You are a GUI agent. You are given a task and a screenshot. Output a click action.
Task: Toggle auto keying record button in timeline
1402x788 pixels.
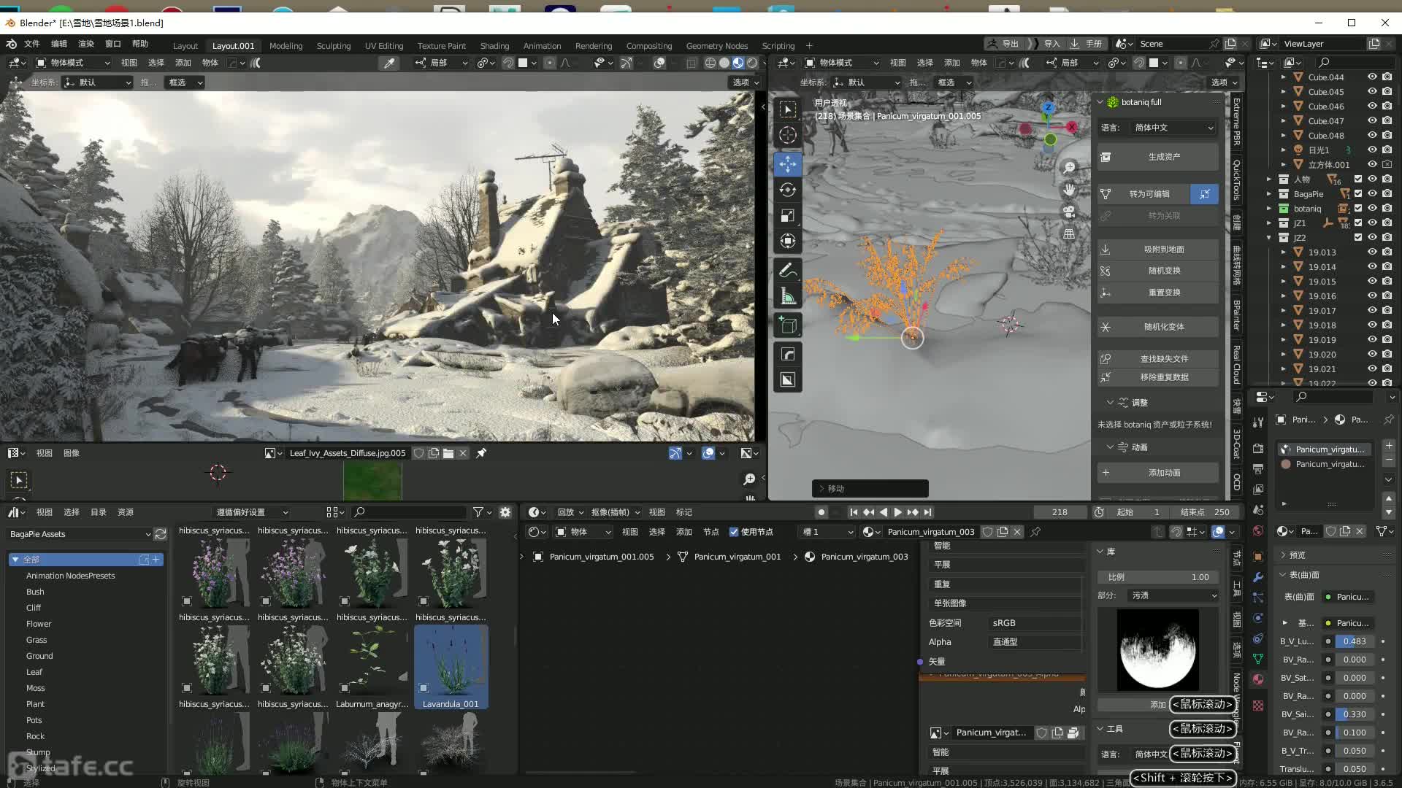(x=821, y=512)
